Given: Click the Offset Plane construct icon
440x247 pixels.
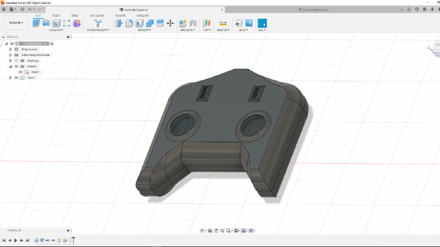Looking at the screenshot, I should [206, 23].
